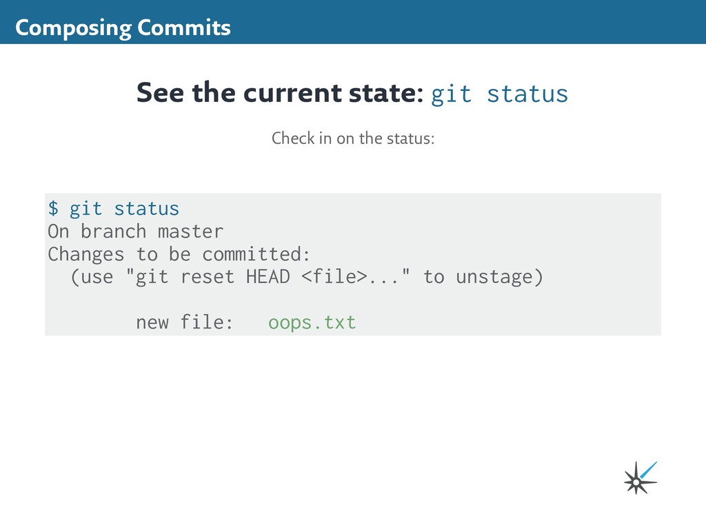
Task: Click the 'new file:' label
Action: click(x=184, y=322)
